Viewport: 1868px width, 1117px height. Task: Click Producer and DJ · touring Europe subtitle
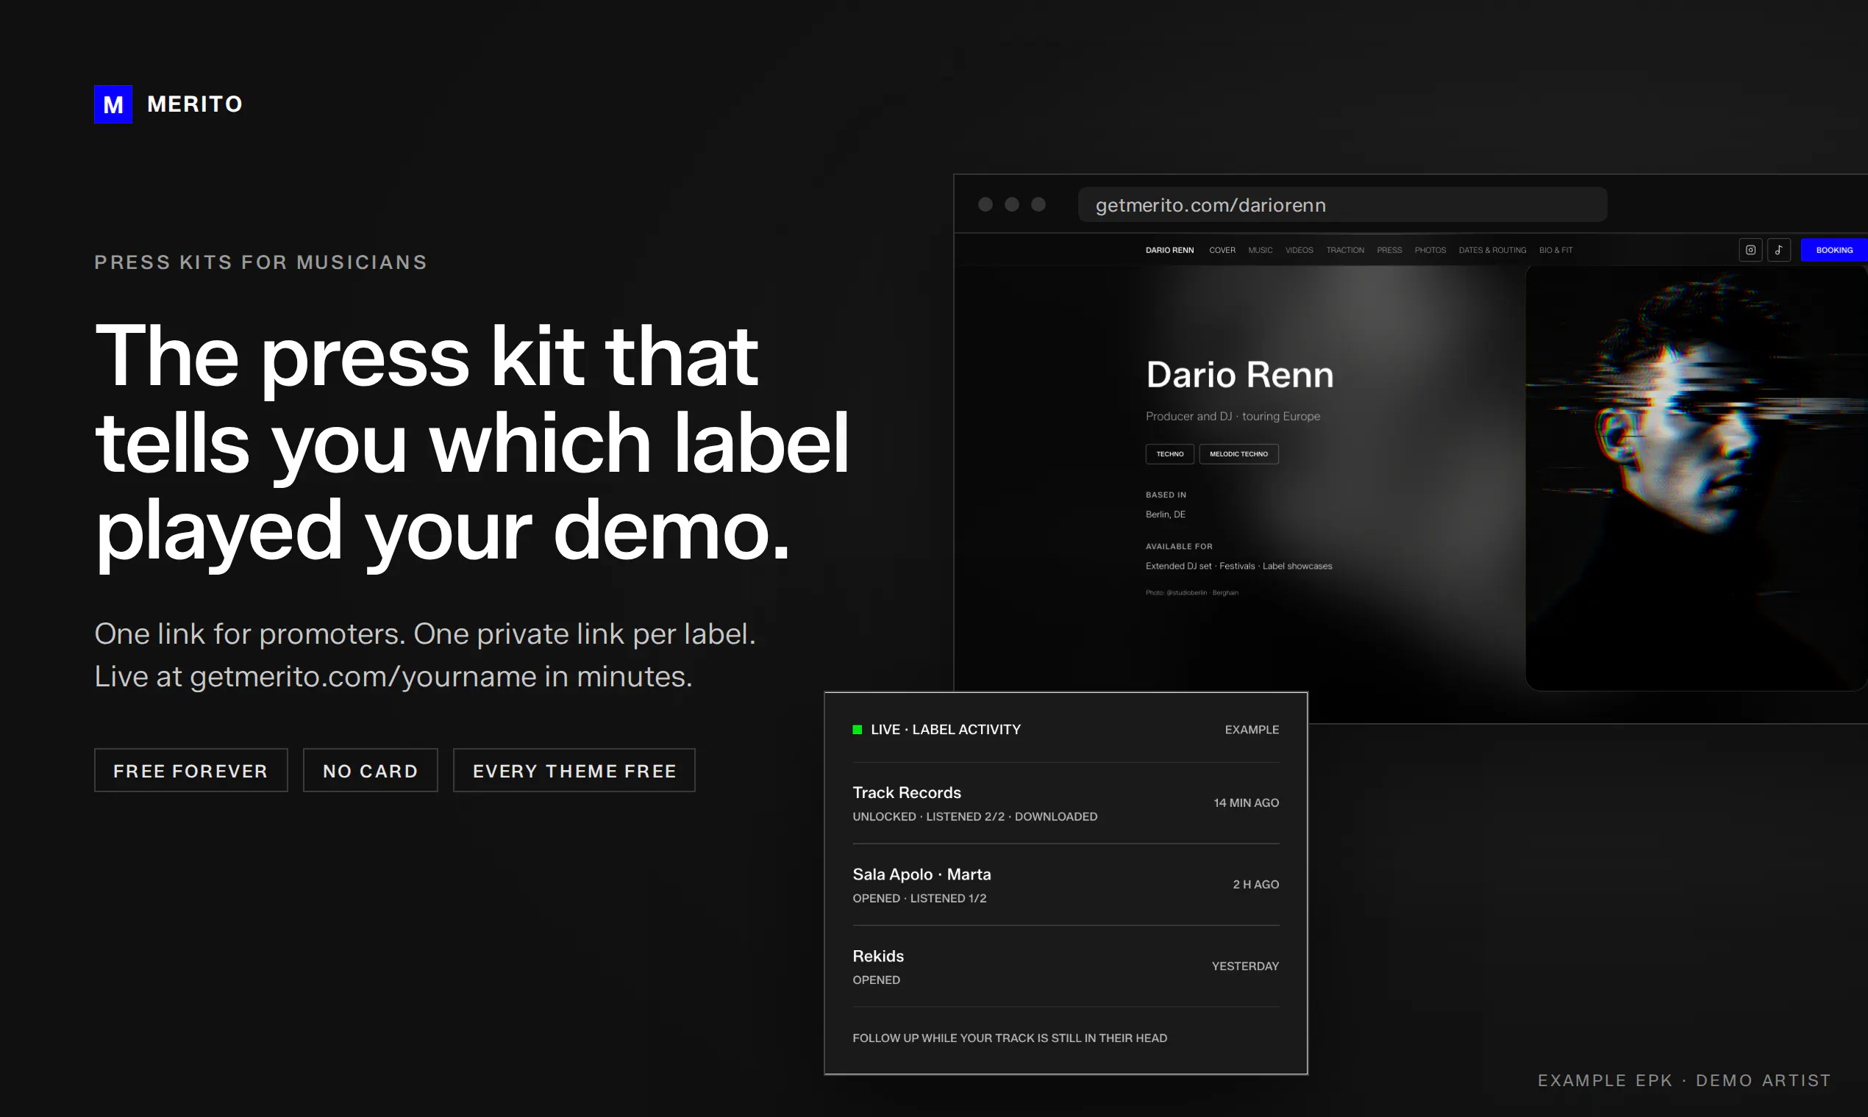point(1233,416)
